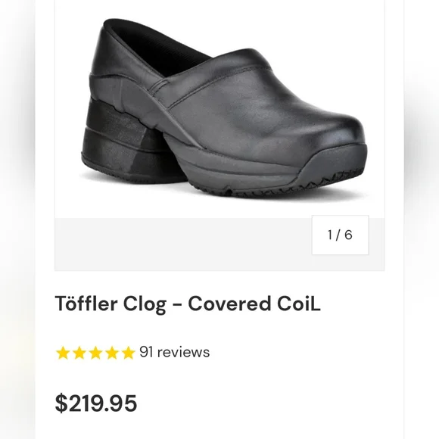Click the second yellow rating star
Image resolution: width=439 pixels, height=439 pixels.
[79, 353]
